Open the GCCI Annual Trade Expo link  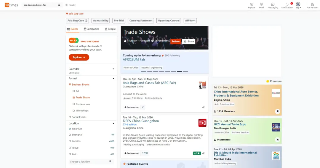pyautogui.click(x=230, y=124)
